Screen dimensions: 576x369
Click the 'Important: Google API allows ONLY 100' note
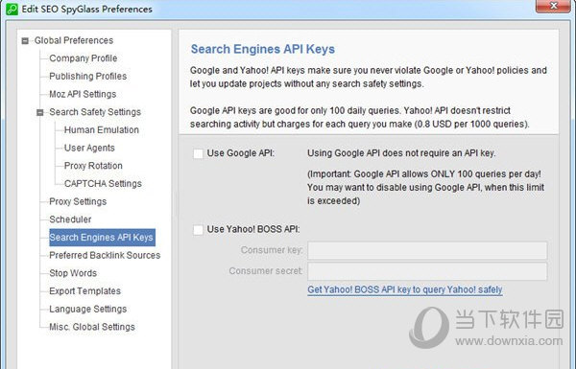(x=425, y=188)
